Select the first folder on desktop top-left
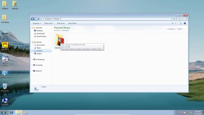This screenshot has height=115, width=204. pos(5,5)
